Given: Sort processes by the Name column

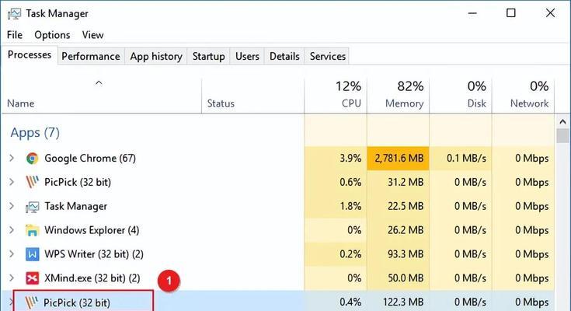Looking at the screenshot, I should click(102, 96).
